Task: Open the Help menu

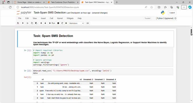Action: [80, 18]
